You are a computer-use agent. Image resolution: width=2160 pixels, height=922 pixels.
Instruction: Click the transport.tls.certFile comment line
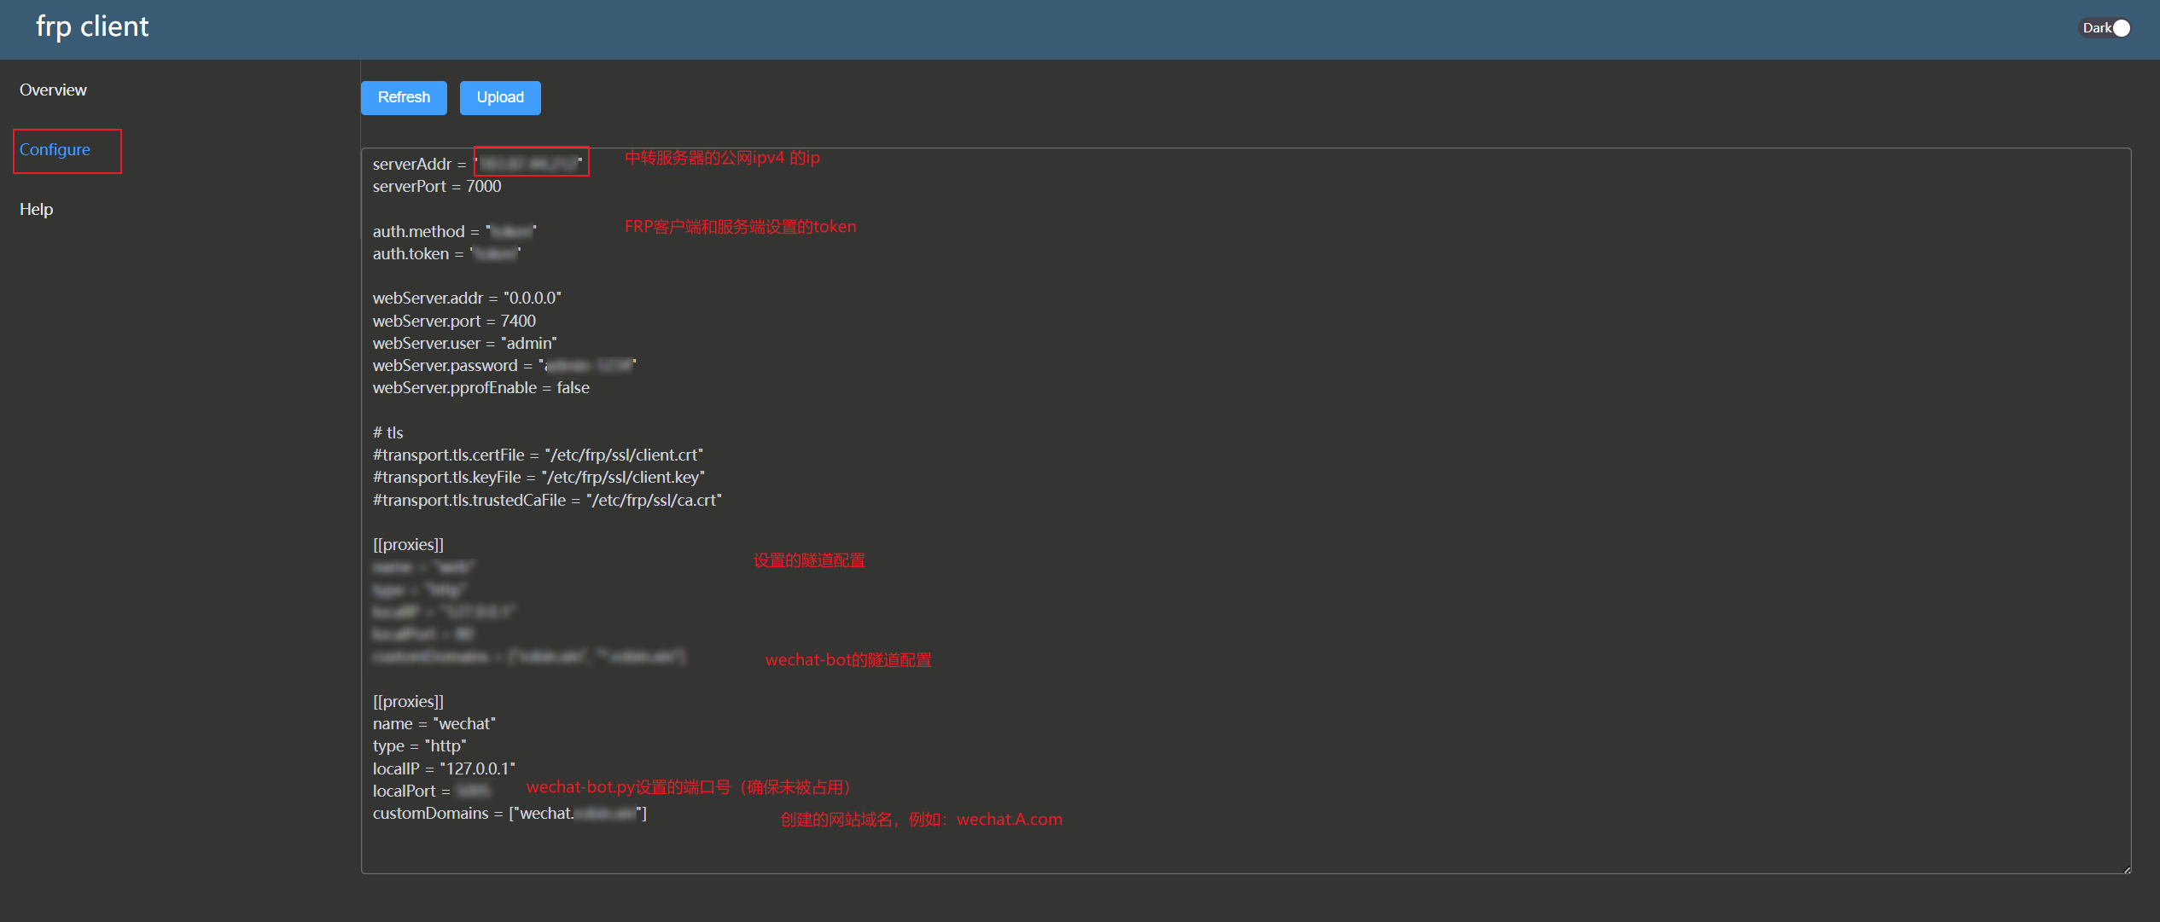[538, 455]
